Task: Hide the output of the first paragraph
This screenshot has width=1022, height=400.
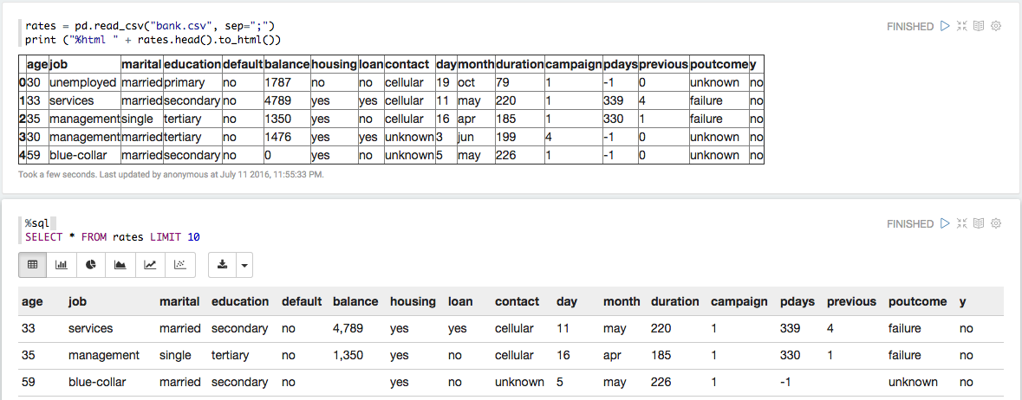Action: (x=978, y=26)
